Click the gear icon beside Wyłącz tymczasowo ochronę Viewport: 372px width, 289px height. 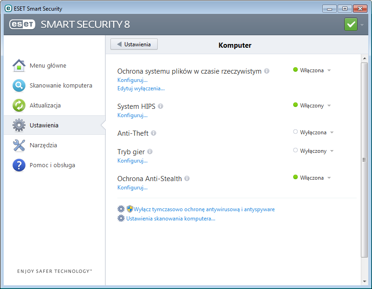121,209
